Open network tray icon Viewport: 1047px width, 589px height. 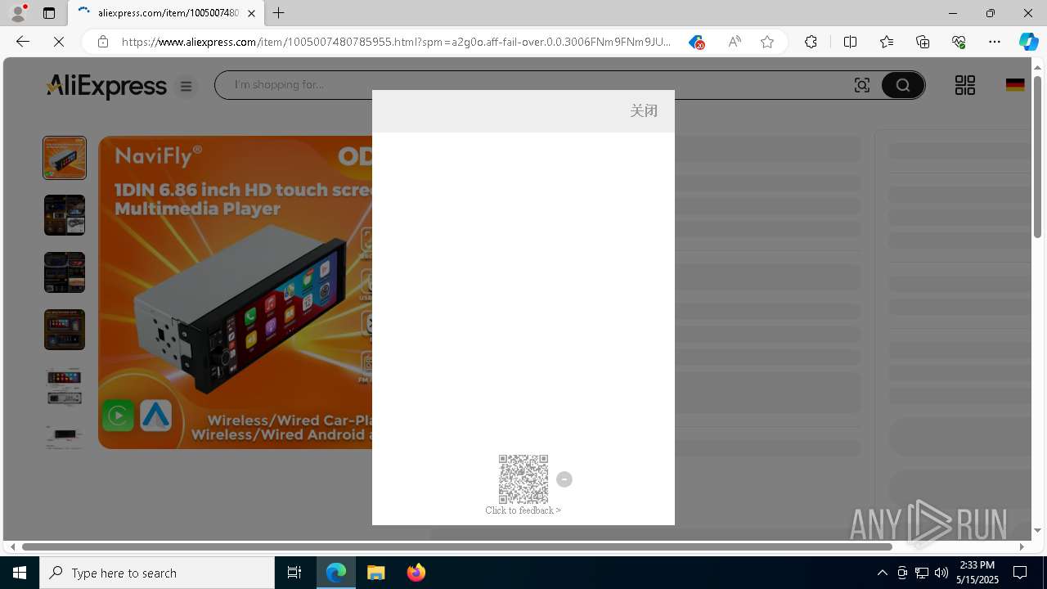tap(921, 573)
